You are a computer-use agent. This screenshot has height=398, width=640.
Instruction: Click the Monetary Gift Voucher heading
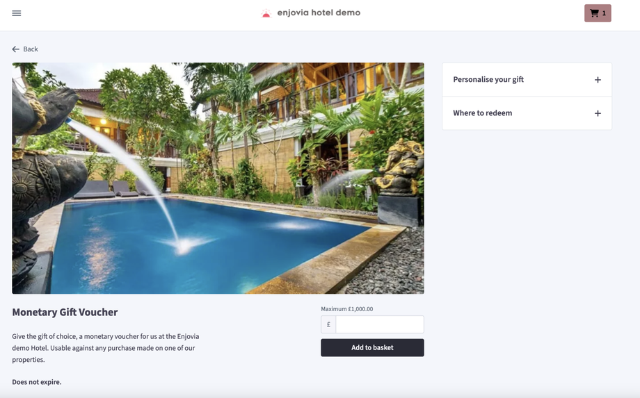coord(65,312)
